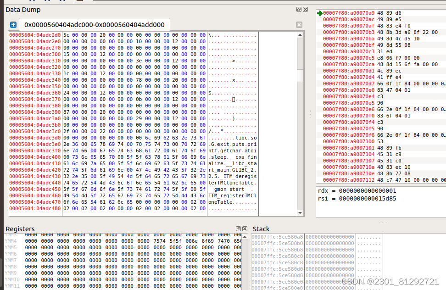The width and height of the screenshot is (446, 290).
Task: Click the Data Dump scroll up arrow
Action: 300,35
